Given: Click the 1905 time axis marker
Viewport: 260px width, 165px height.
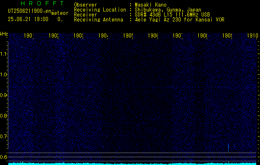Looking at the screenshot, I should pyautogui.click(x=128, y=35).
